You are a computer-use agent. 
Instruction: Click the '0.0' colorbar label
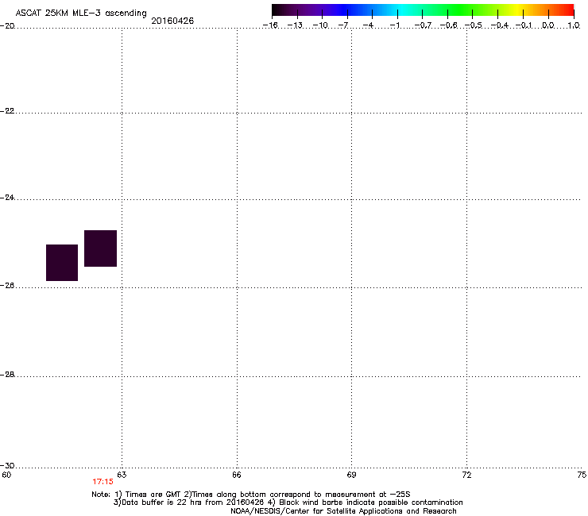pos(548,25)
